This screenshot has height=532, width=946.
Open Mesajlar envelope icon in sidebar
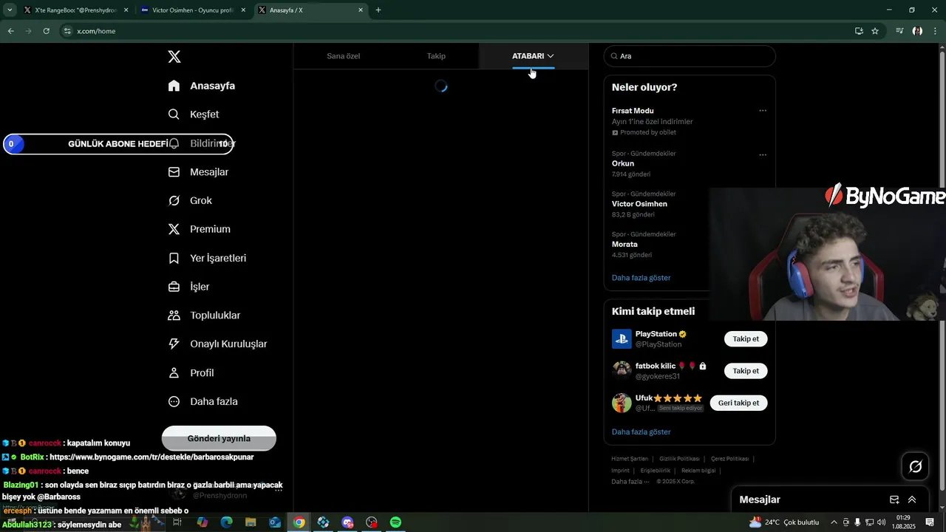coord(174,172)
